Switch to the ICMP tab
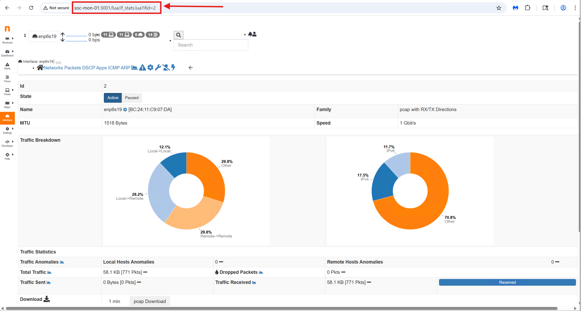Screen dimensions: 581x311 tap(114, 68)
